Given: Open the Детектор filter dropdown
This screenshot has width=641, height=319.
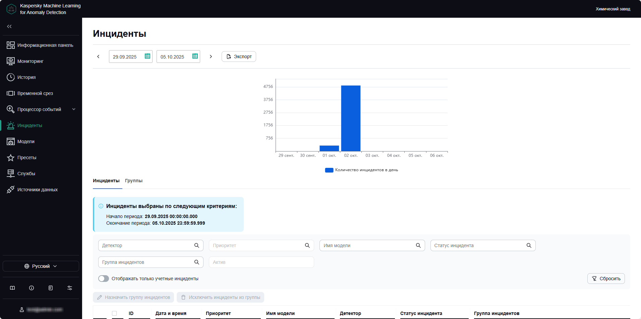Looking at the screenshot, I should [151, 245].
